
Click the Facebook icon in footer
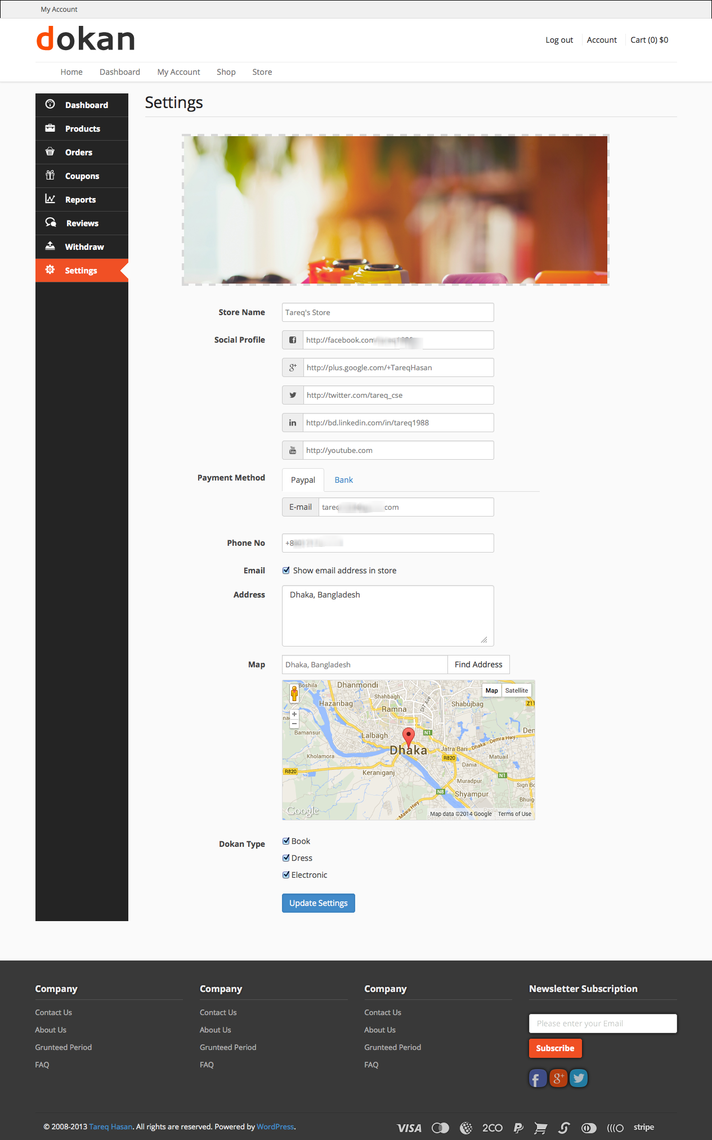(538, 1078)
